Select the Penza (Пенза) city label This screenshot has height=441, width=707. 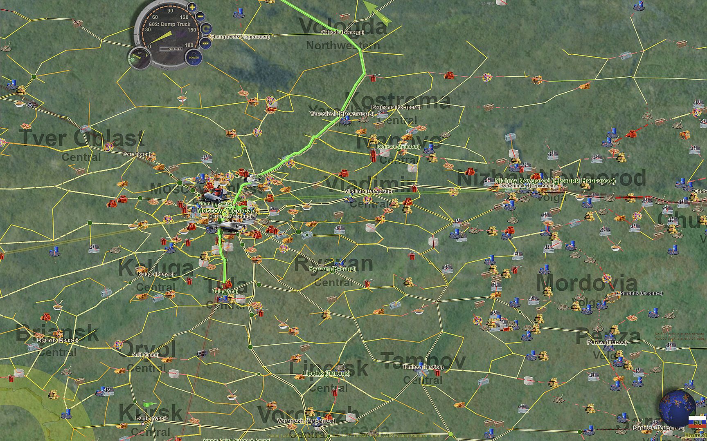607,342
